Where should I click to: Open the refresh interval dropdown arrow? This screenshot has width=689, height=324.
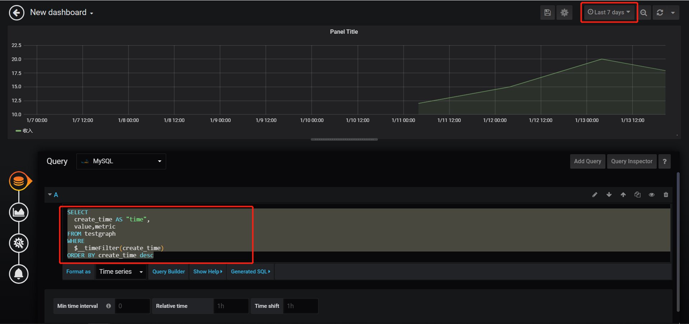(673, 13)
